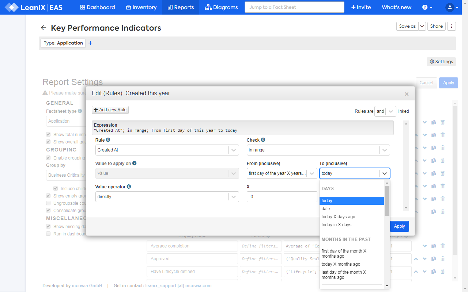Open the From (inclusive) dropdown
The width and height of the screenshot is (468, 292).
tap(282, 173)
